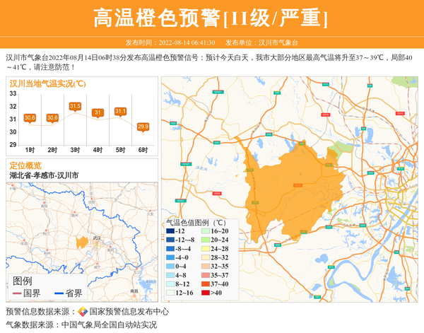Click the National Warning Center logo icon
This screenshot has width=424, height=333.
pos(82,312)
